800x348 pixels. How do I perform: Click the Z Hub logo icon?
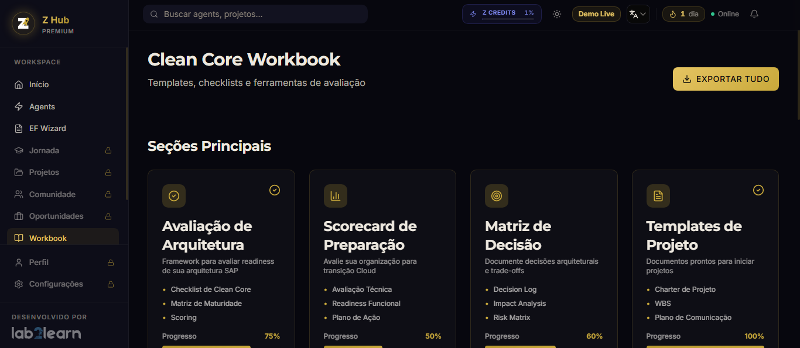[x=23, y=23]
